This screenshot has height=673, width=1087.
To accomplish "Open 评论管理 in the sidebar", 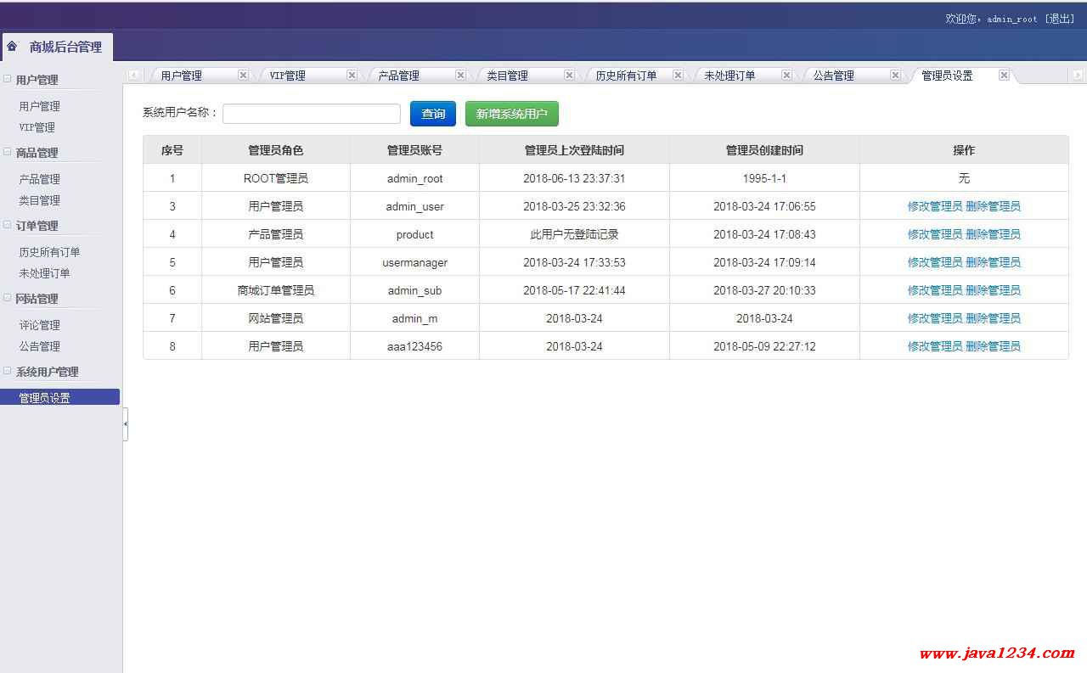I will coord(40,325).
